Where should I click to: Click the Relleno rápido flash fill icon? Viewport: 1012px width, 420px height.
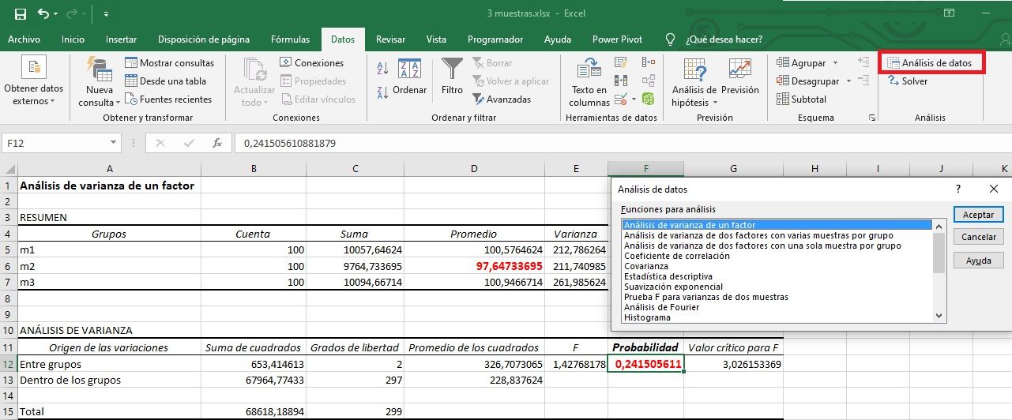point(622,62)
